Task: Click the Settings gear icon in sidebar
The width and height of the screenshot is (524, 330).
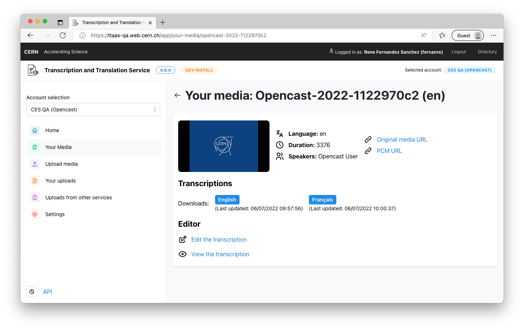Action: (35, 214)
